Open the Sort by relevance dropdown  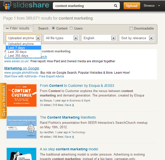pos(137,38)
